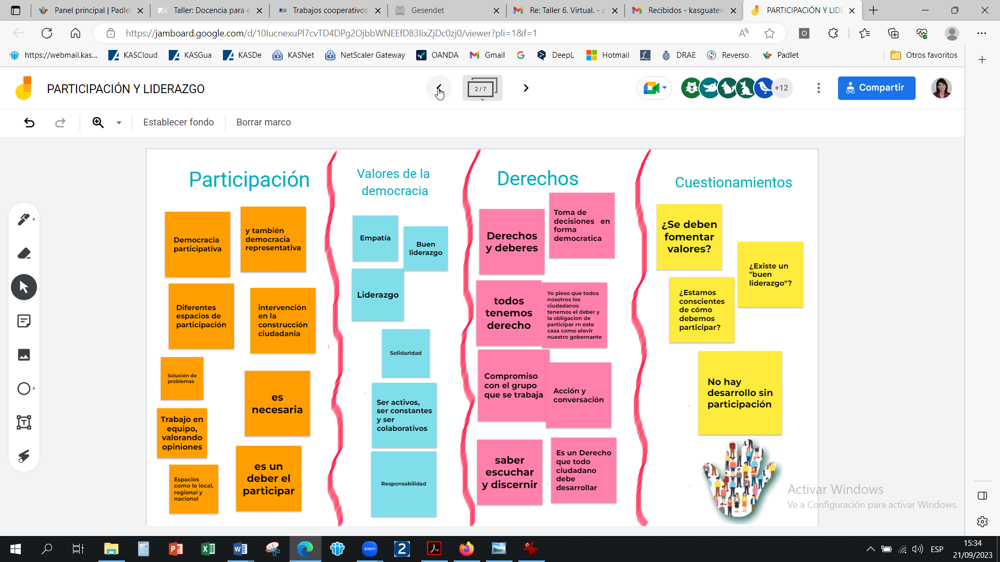Select the Pen drawing tool
Screen dimensions: 1000x562
[23, 220]
